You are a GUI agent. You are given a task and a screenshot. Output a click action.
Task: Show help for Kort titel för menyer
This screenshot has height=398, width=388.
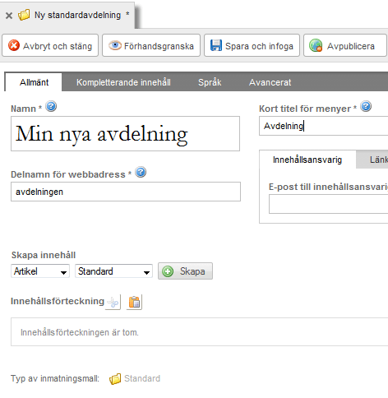click(x=366, y=106)
